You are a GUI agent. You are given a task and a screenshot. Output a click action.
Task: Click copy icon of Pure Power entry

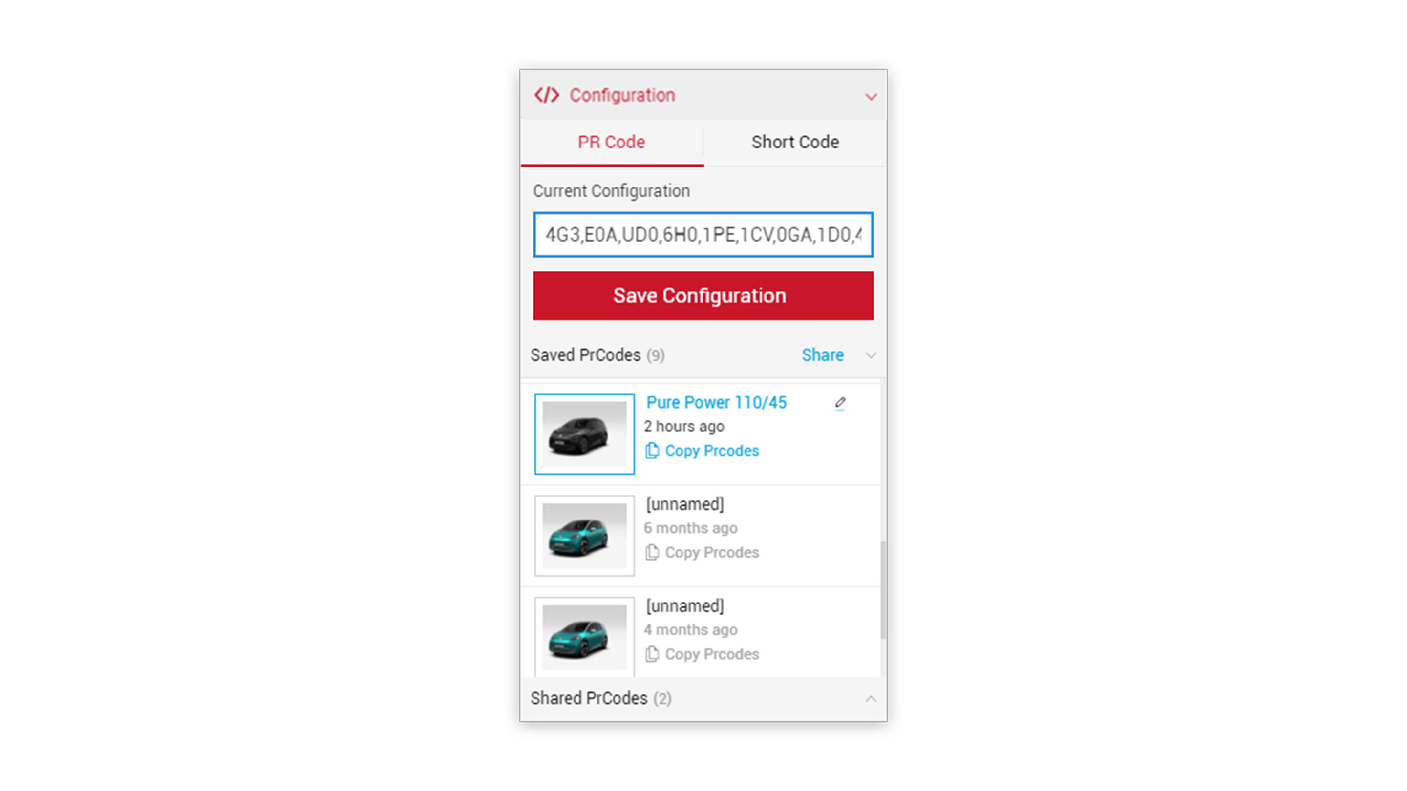tap(652, 450)
